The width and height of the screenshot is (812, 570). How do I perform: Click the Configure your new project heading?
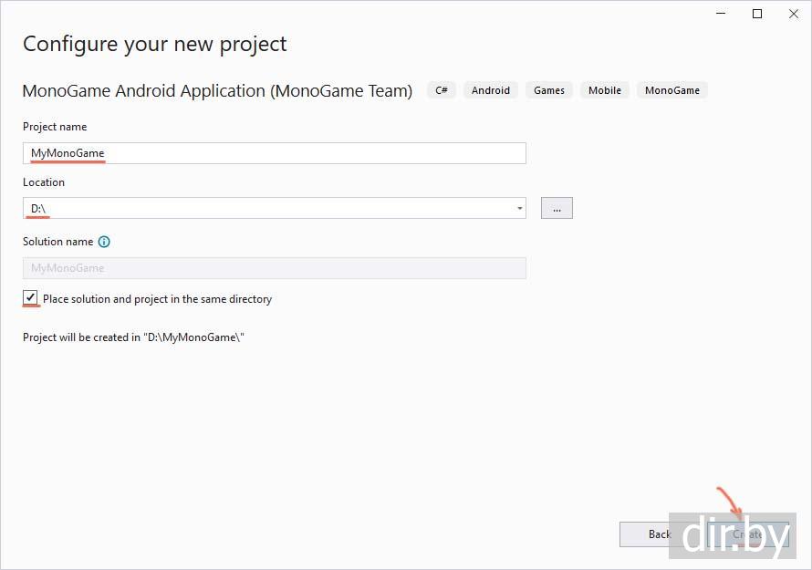click(155, 44)
